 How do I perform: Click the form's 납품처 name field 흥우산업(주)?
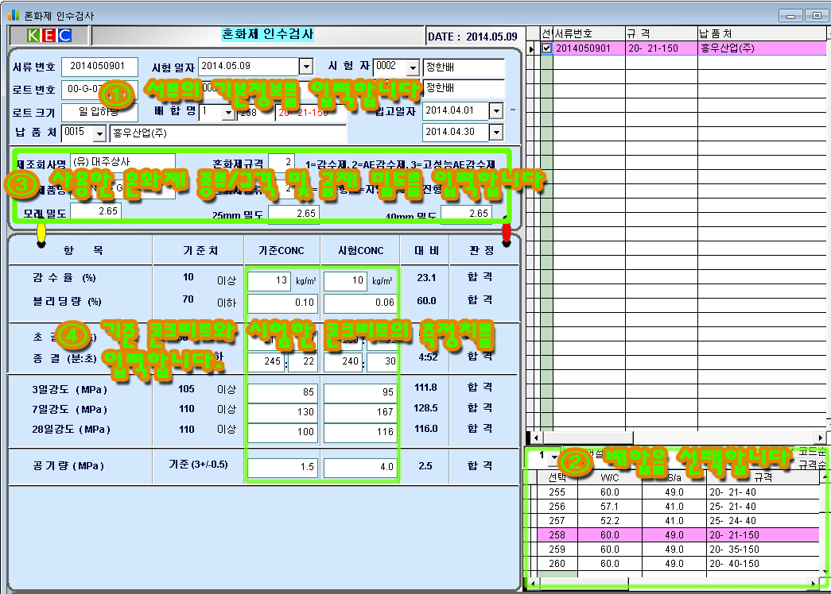228,133
